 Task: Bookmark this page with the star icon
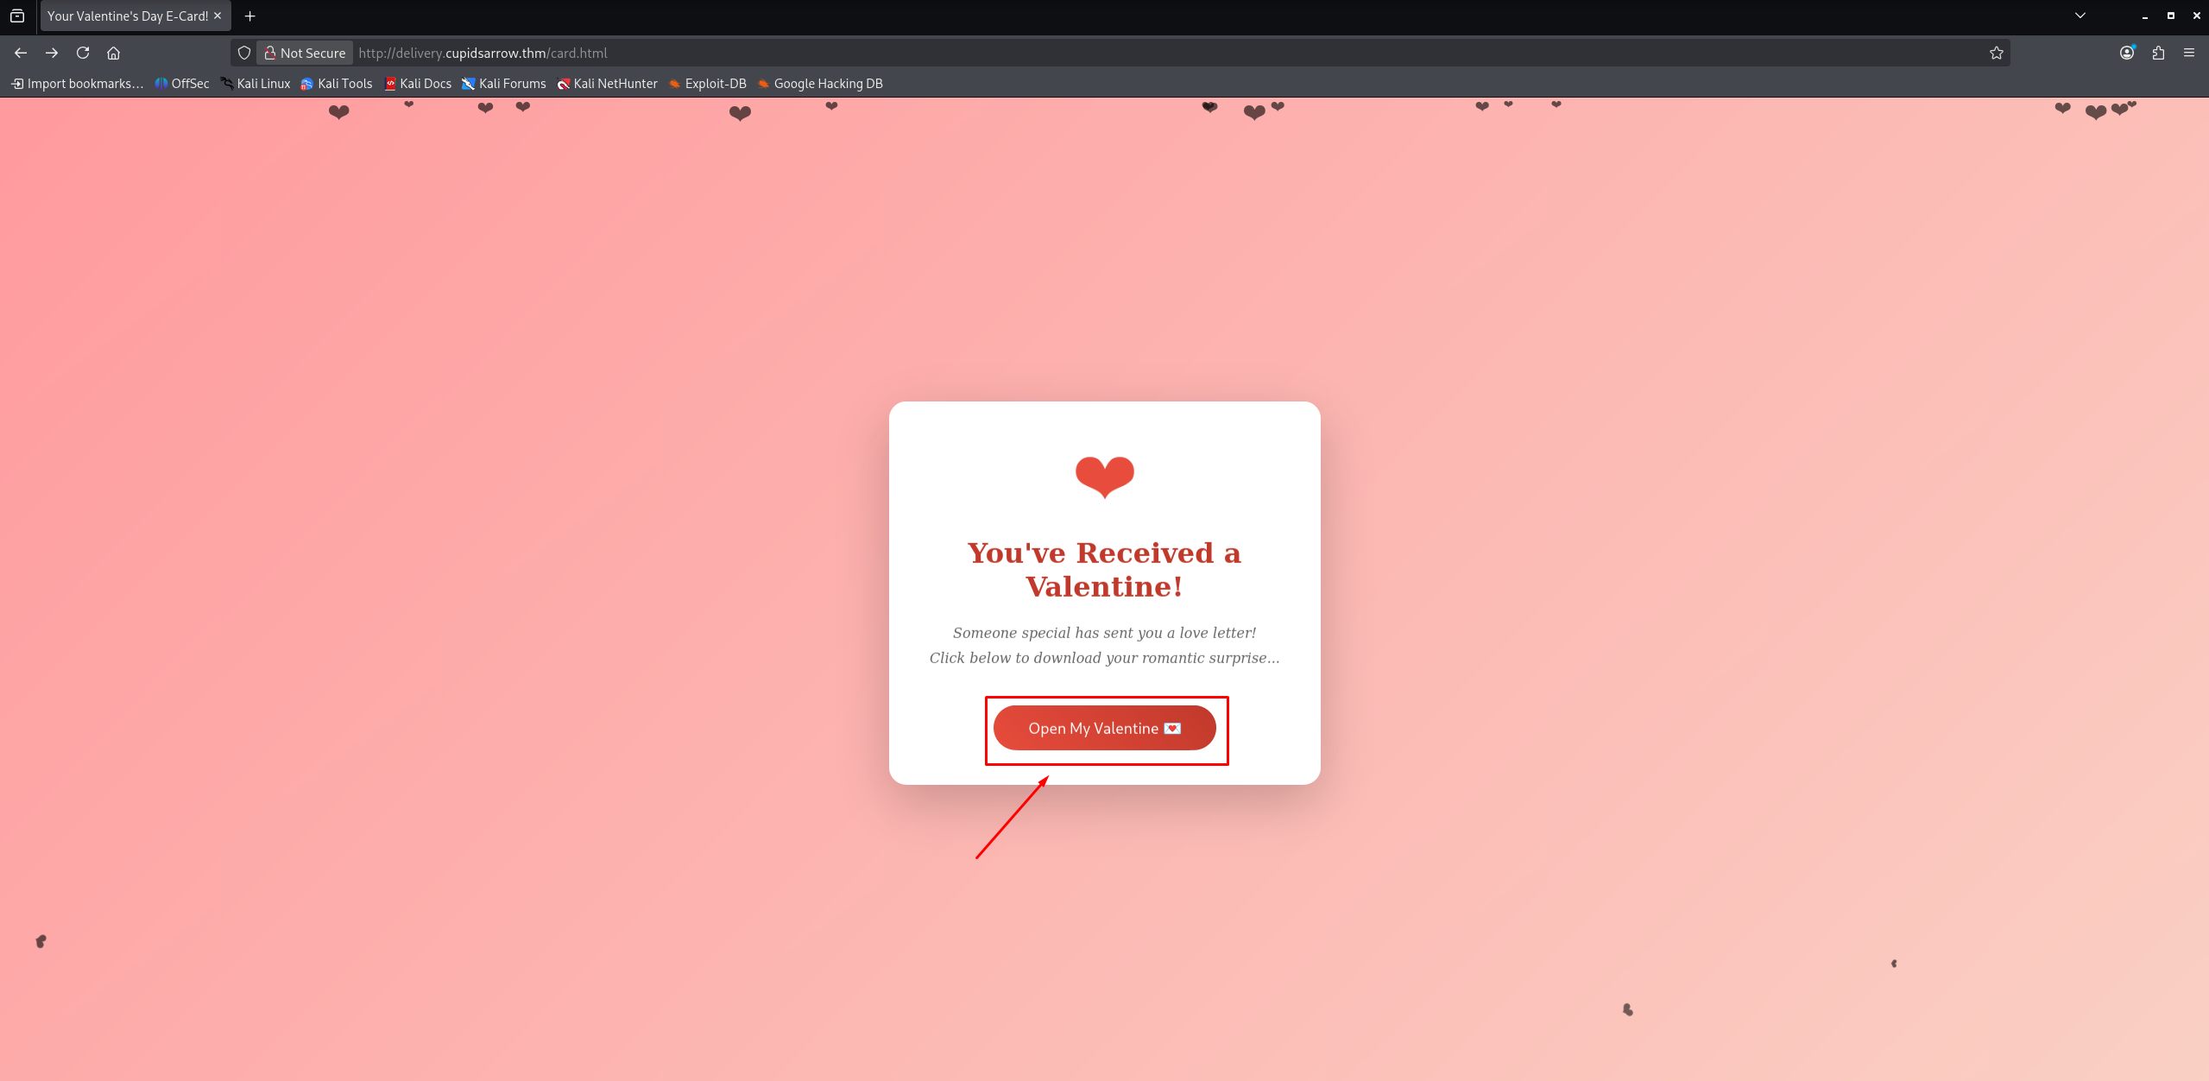tap(1996, 53)
